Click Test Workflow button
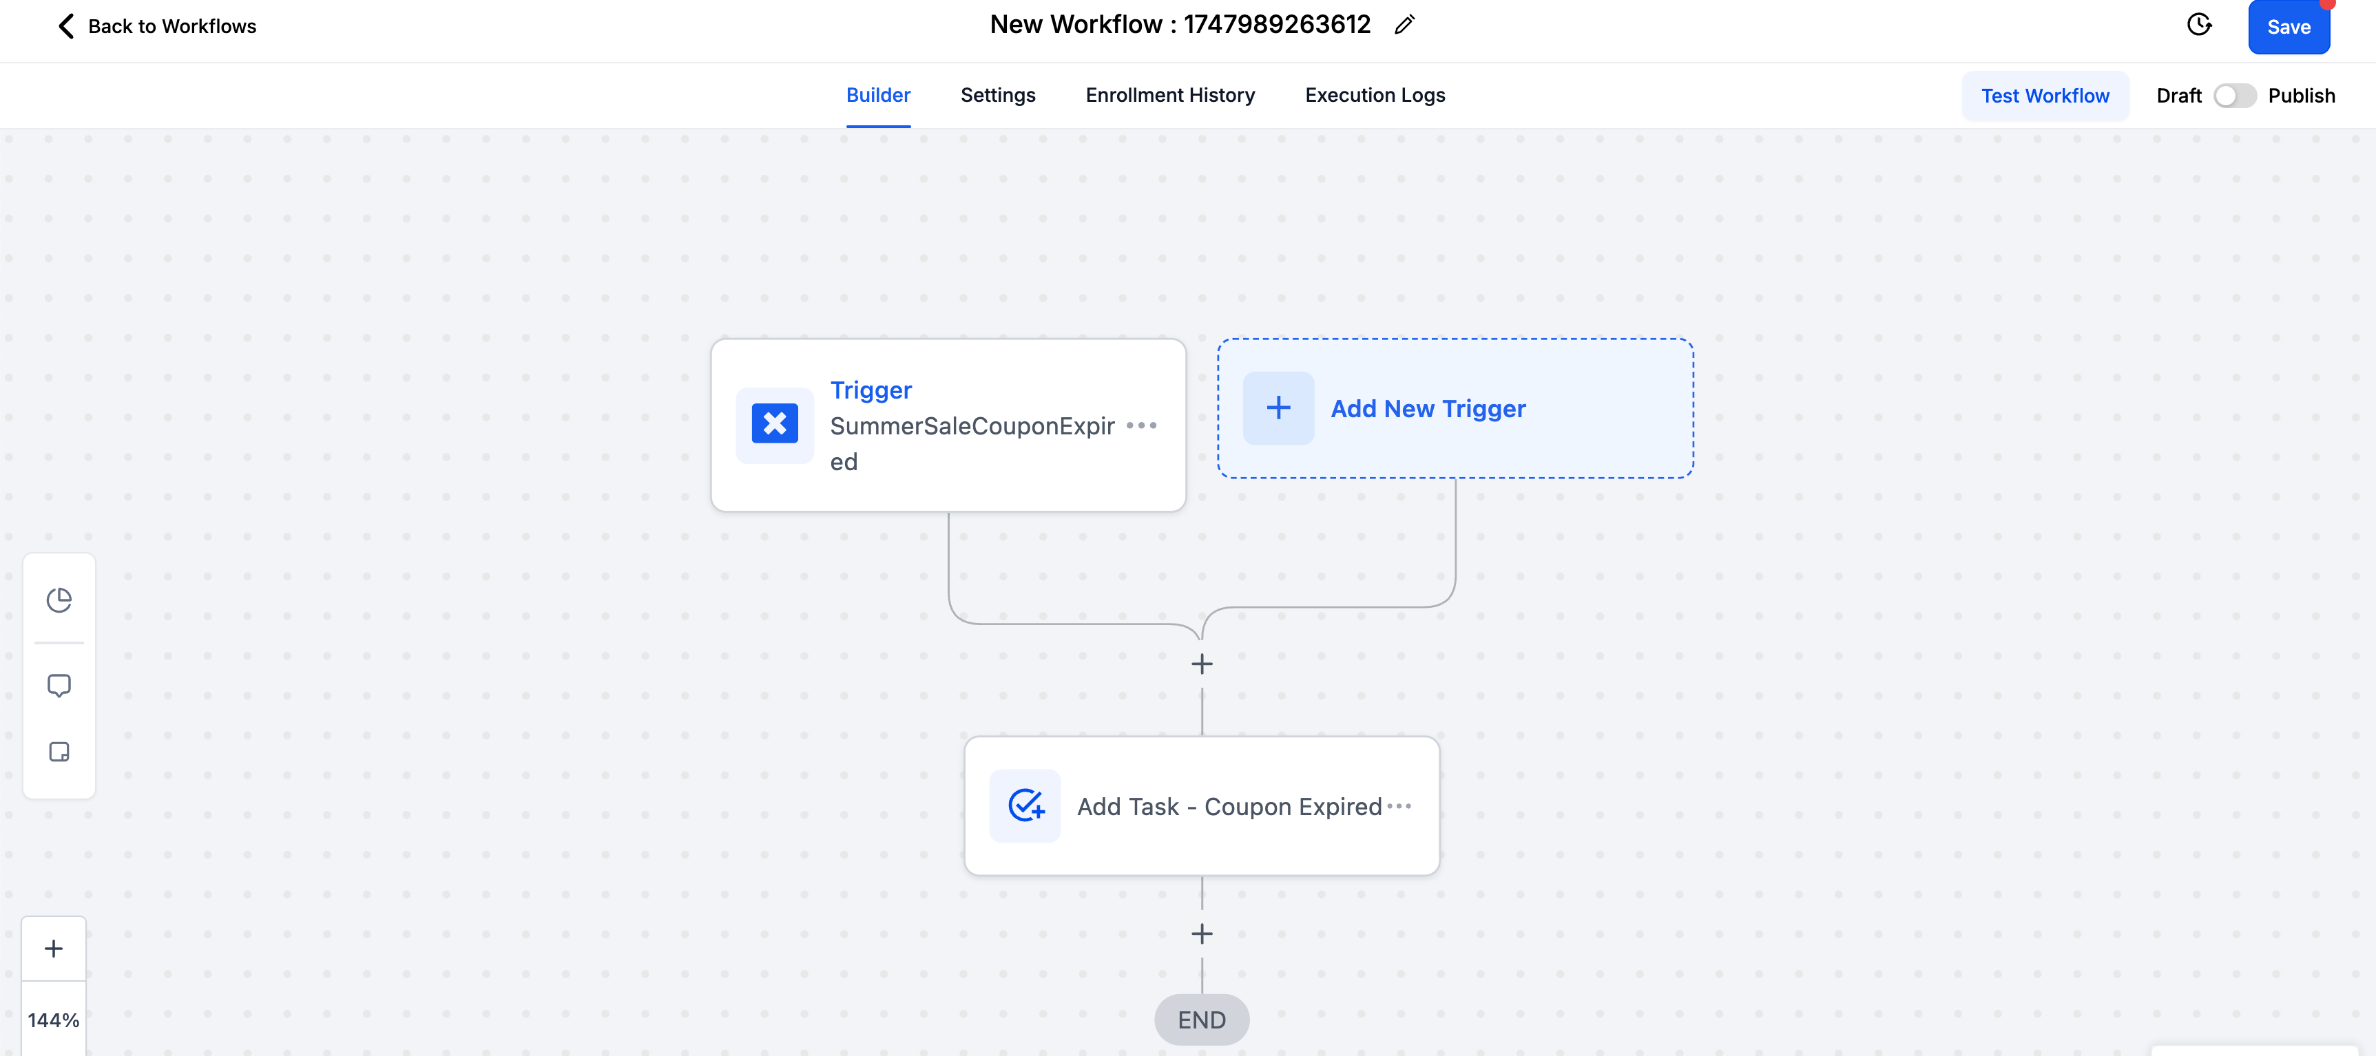This screenshot has width=2376, height=1056. pos(2045,96)
